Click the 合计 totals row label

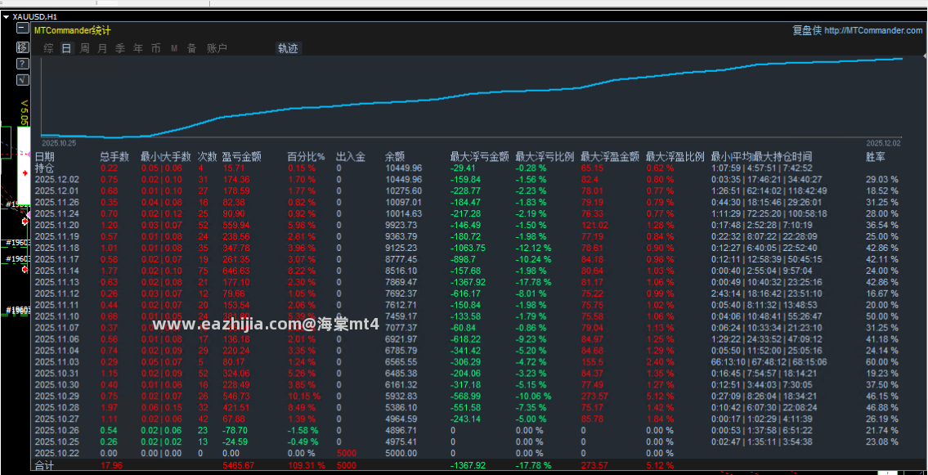[x=44, y=465]
